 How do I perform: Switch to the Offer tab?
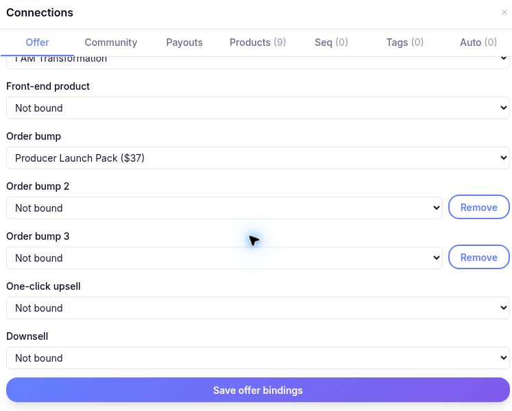(37, 42)
